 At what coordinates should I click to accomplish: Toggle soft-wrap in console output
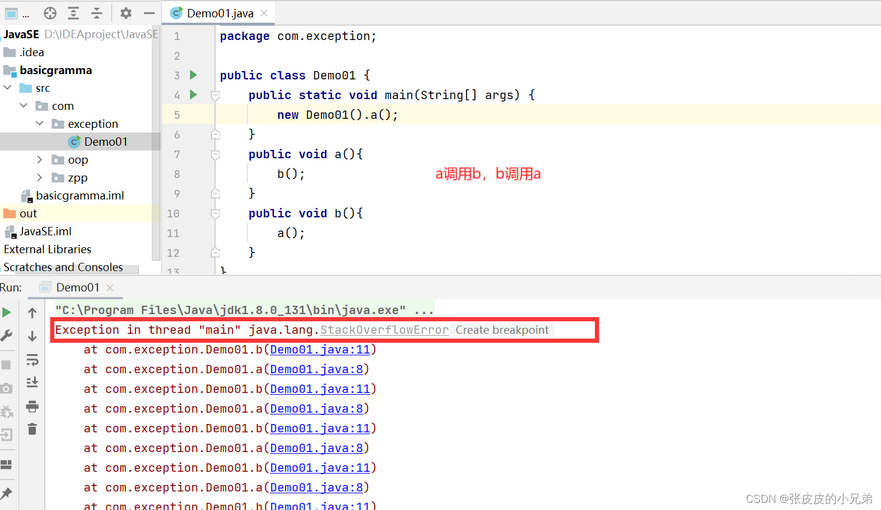tap(32, 360)
